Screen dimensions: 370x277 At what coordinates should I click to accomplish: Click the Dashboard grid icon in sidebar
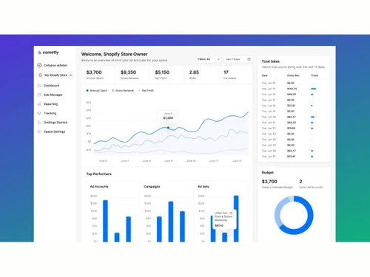[x=39, y=86]
